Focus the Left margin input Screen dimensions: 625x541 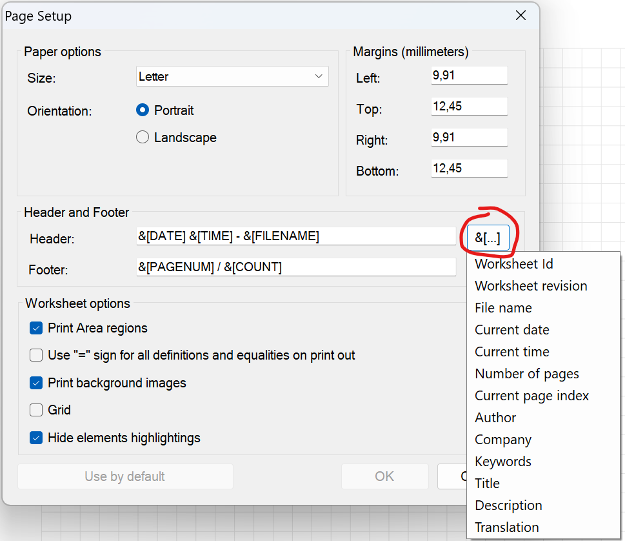[x=469, y=76]
